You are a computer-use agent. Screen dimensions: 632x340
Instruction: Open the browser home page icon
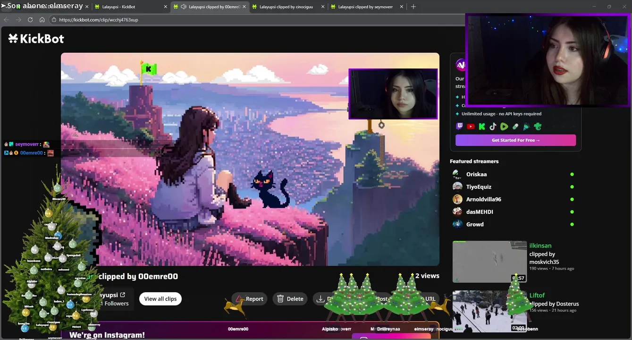point(42,20)
